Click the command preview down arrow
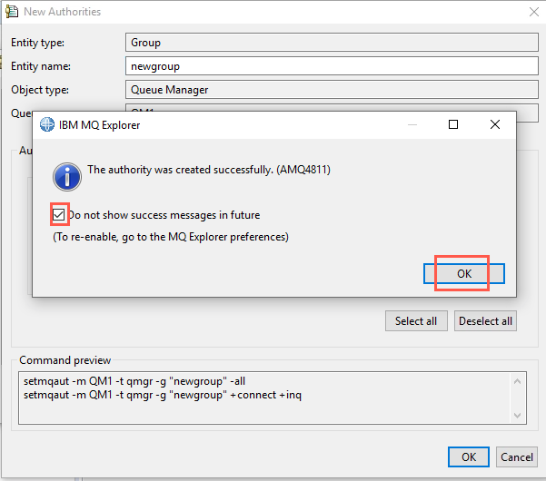The width and height of the screenshot is (546, 481). (x=517, y=416)
